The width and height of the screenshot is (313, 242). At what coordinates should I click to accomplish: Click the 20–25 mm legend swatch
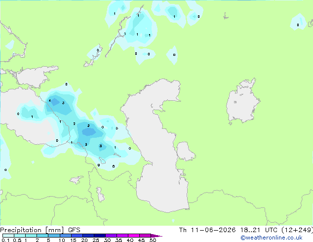(x=88, y=236)
